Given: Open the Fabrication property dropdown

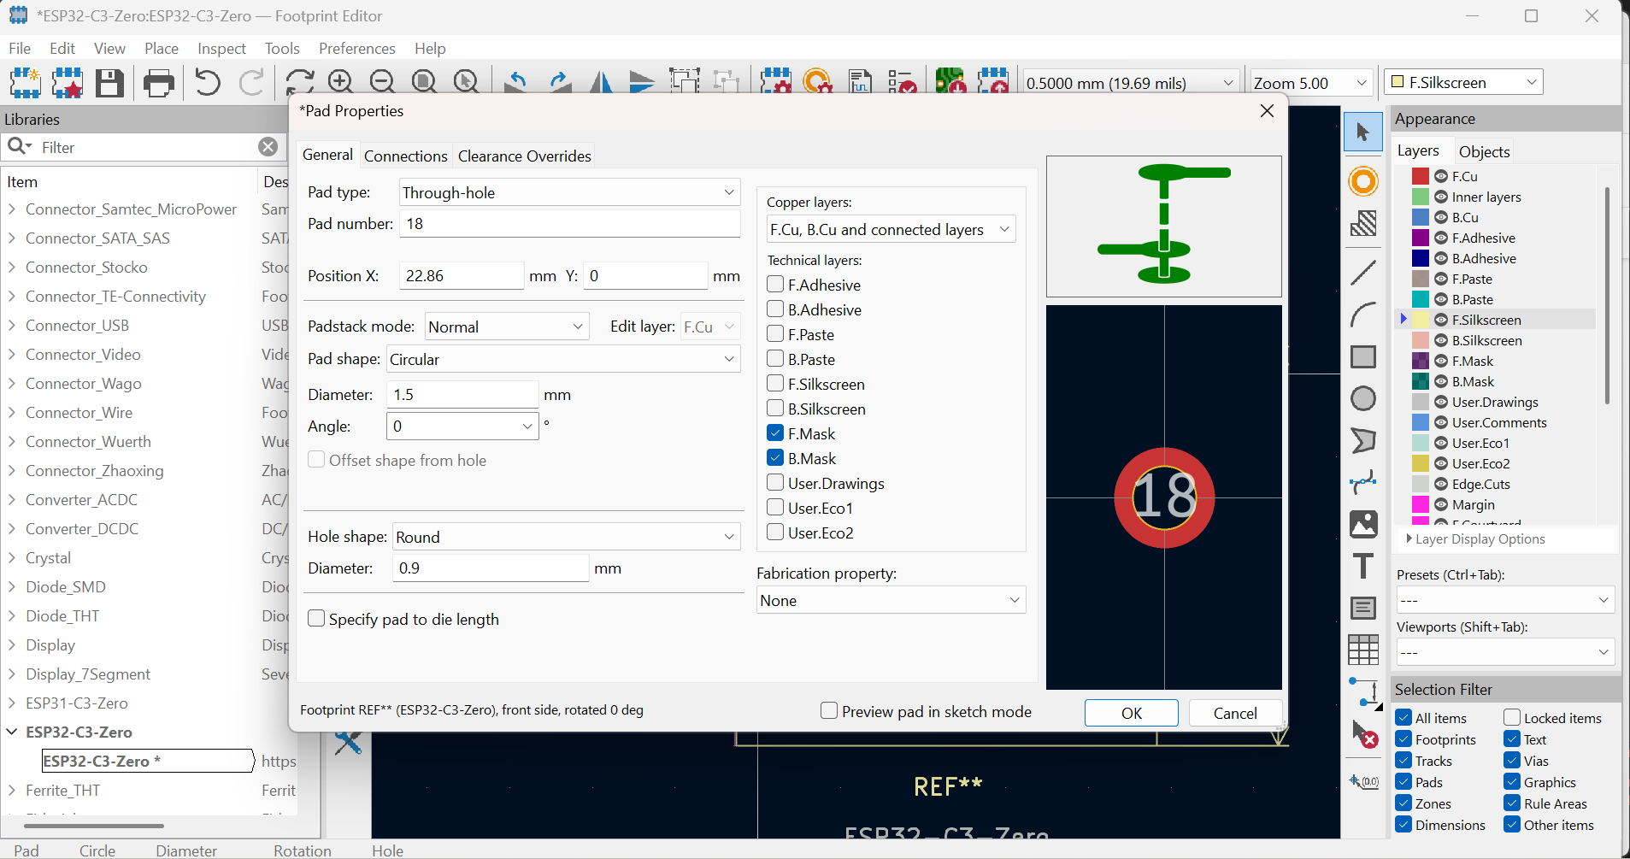Looking at the screenshot, I should pos(891,600).
